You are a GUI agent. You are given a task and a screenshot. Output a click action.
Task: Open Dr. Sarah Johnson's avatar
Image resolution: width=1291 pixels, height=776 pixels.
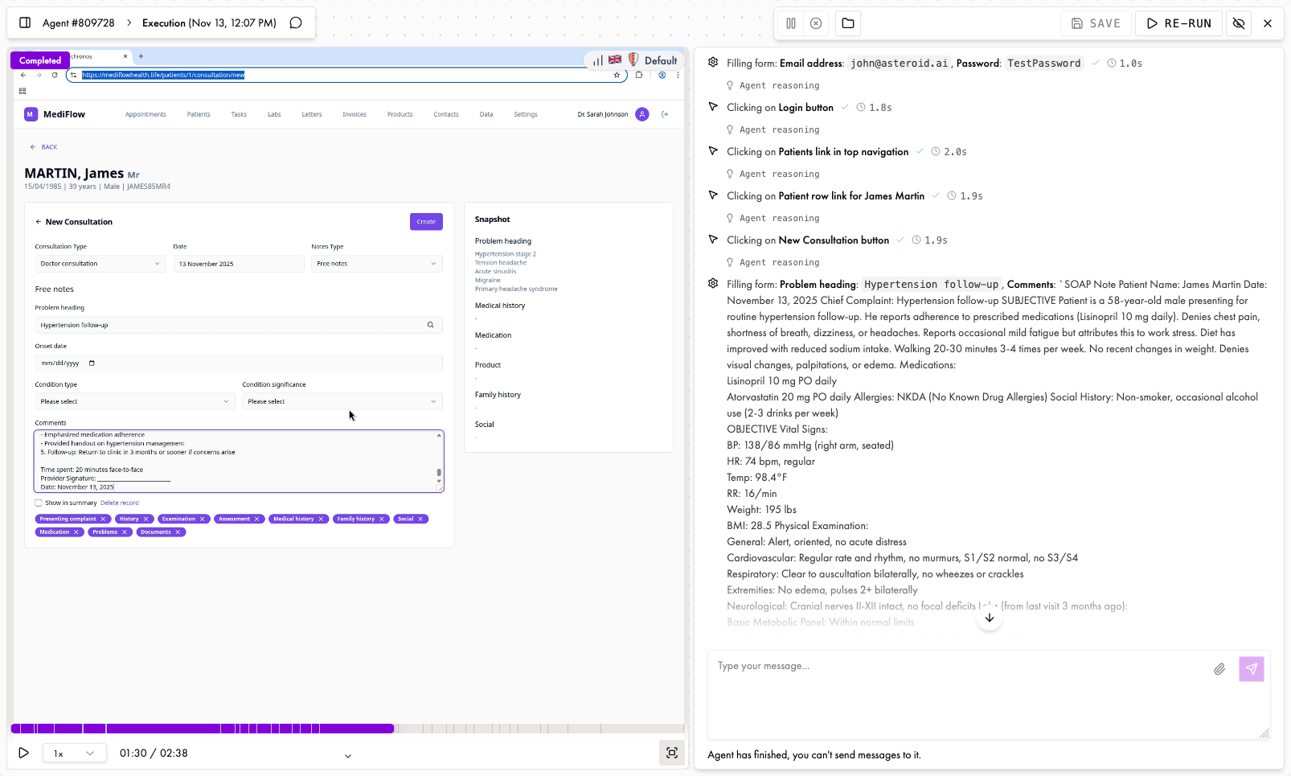(642, 114)
